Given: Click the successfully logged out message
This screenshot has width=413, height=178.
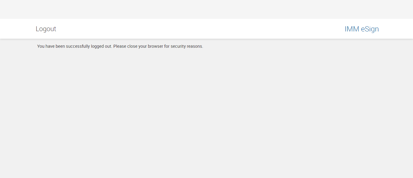Looking at the screenshot, I should pyautogui.click(x=120, y=47).
